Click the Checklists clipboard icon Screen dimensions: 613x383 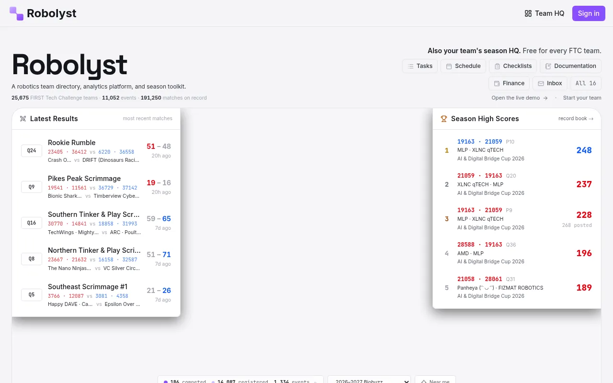[x=497, y=66]
